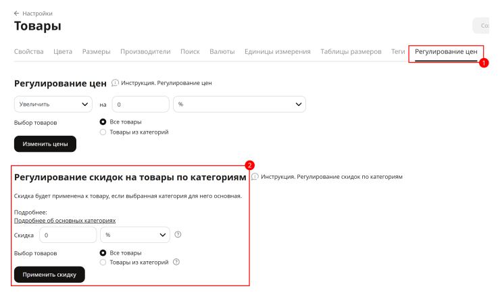Switch to the Таблицы размеров tab

(x=351, y=51)
